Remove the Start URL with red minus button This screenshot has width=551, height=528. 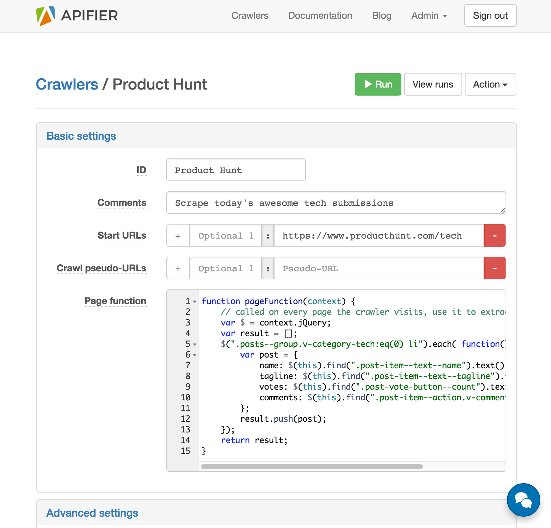(495, 236)
